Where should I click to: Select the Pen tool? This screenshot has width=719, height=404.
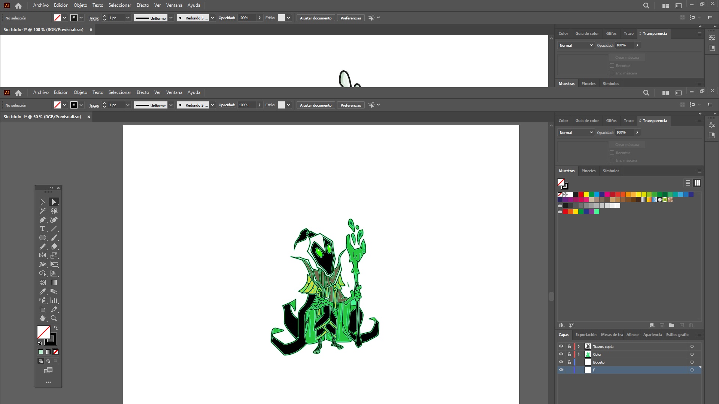click(43, 220)
